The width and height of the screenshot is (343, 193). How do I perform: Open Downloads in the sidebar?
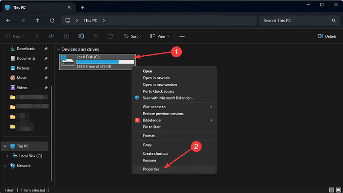[26, 48]
